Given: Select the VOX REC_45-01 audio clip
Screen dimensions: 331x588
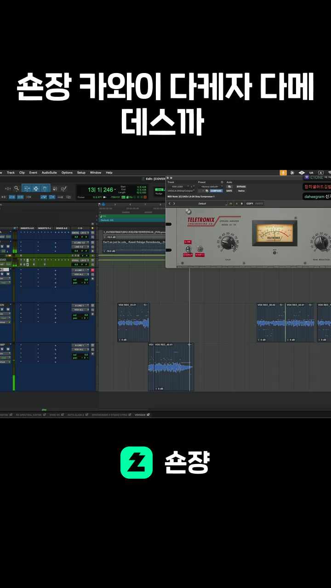Looking at the screenshot, I should pyautogui.click(x=174, y=367).
